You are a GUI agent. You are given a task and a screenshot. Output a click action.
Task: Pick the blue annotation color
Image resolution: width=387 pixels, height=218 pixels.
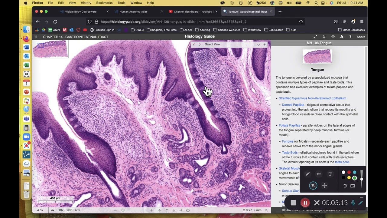[355, 172]
